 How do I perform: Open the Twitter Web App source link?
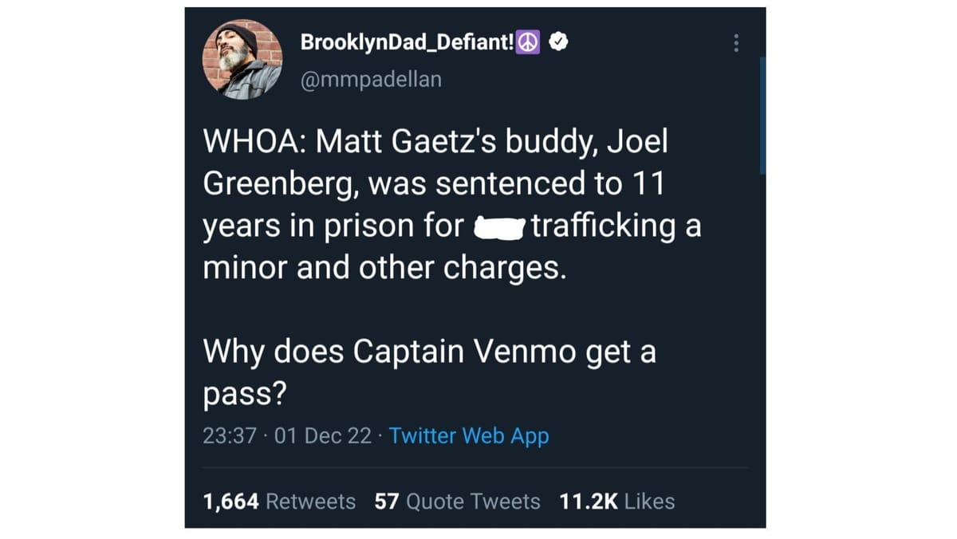point(469,436)
